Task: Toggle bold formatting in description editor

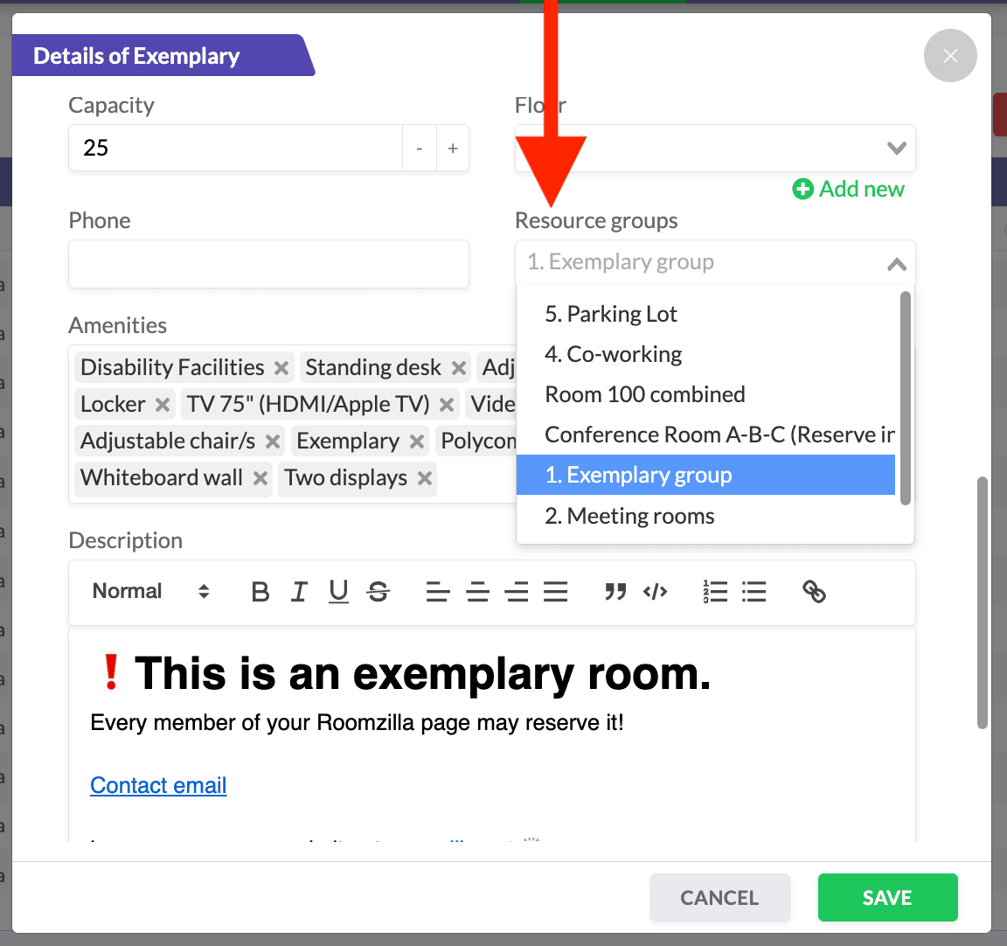Action: coord(260,592)
